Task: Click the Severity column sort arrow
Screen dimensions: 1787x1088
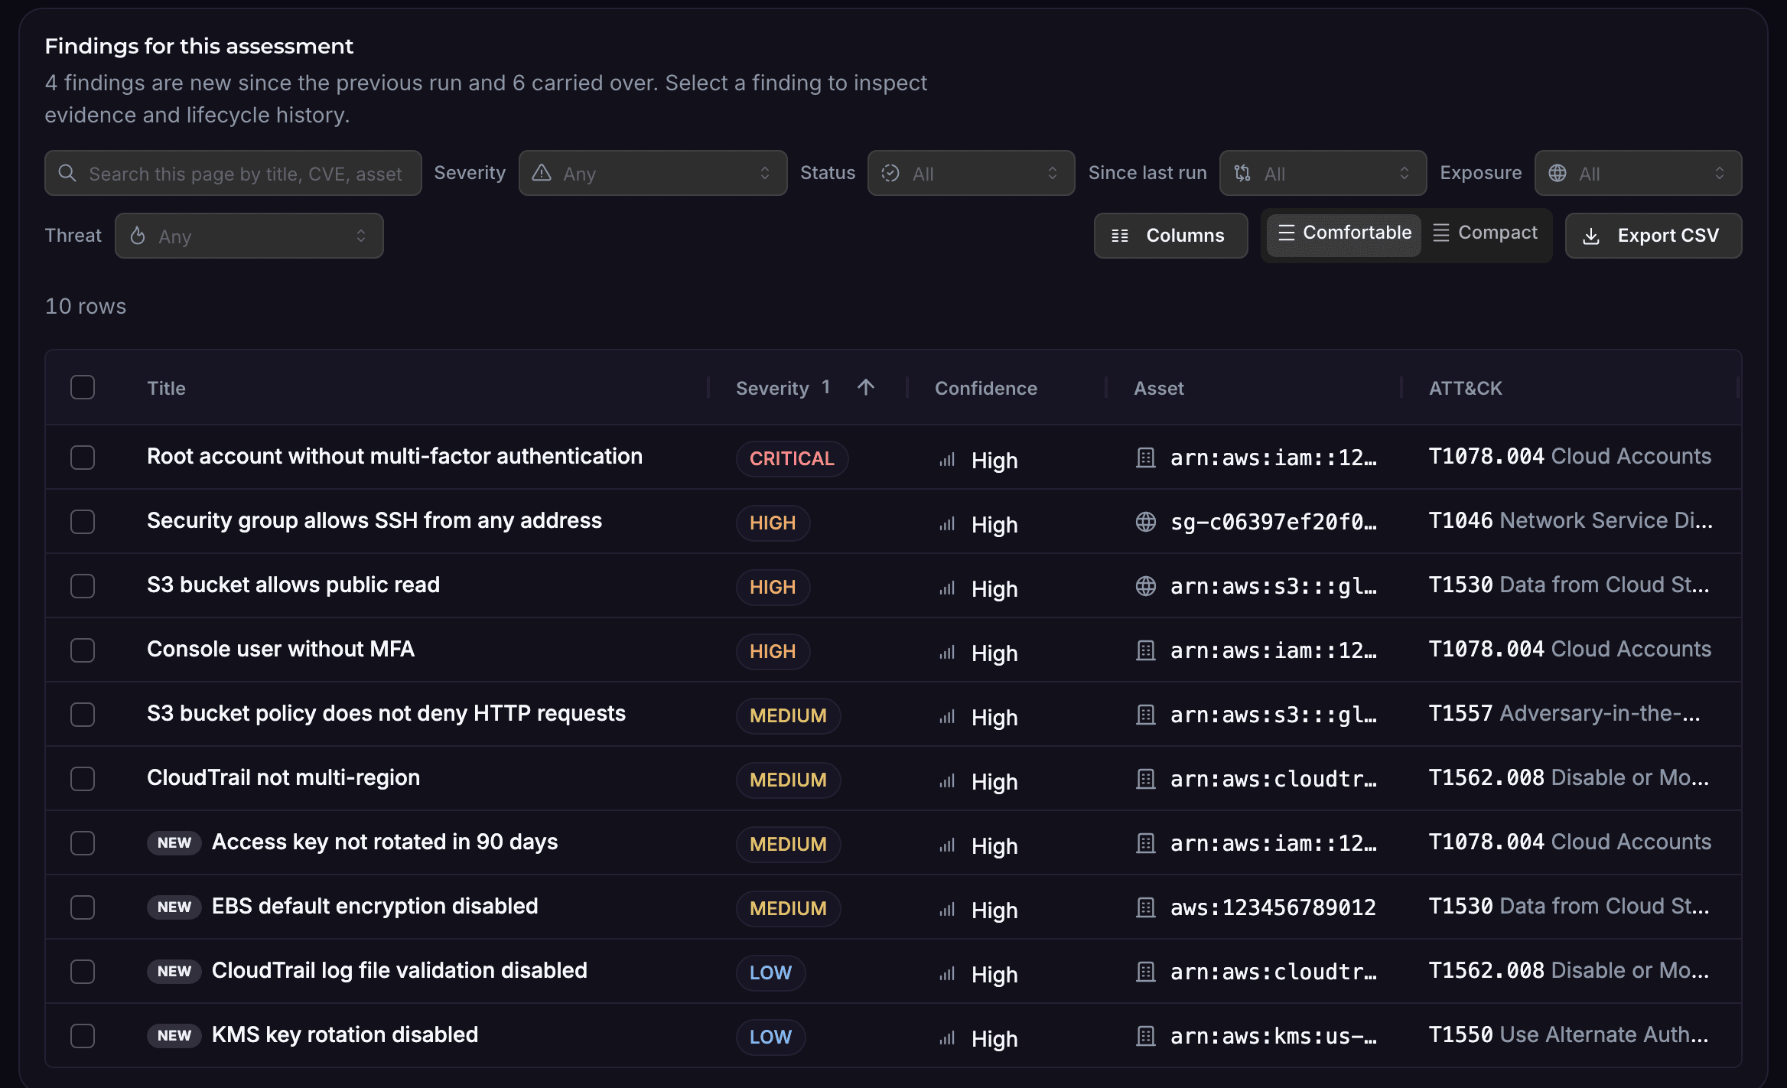Action: (x=866, y=387)
